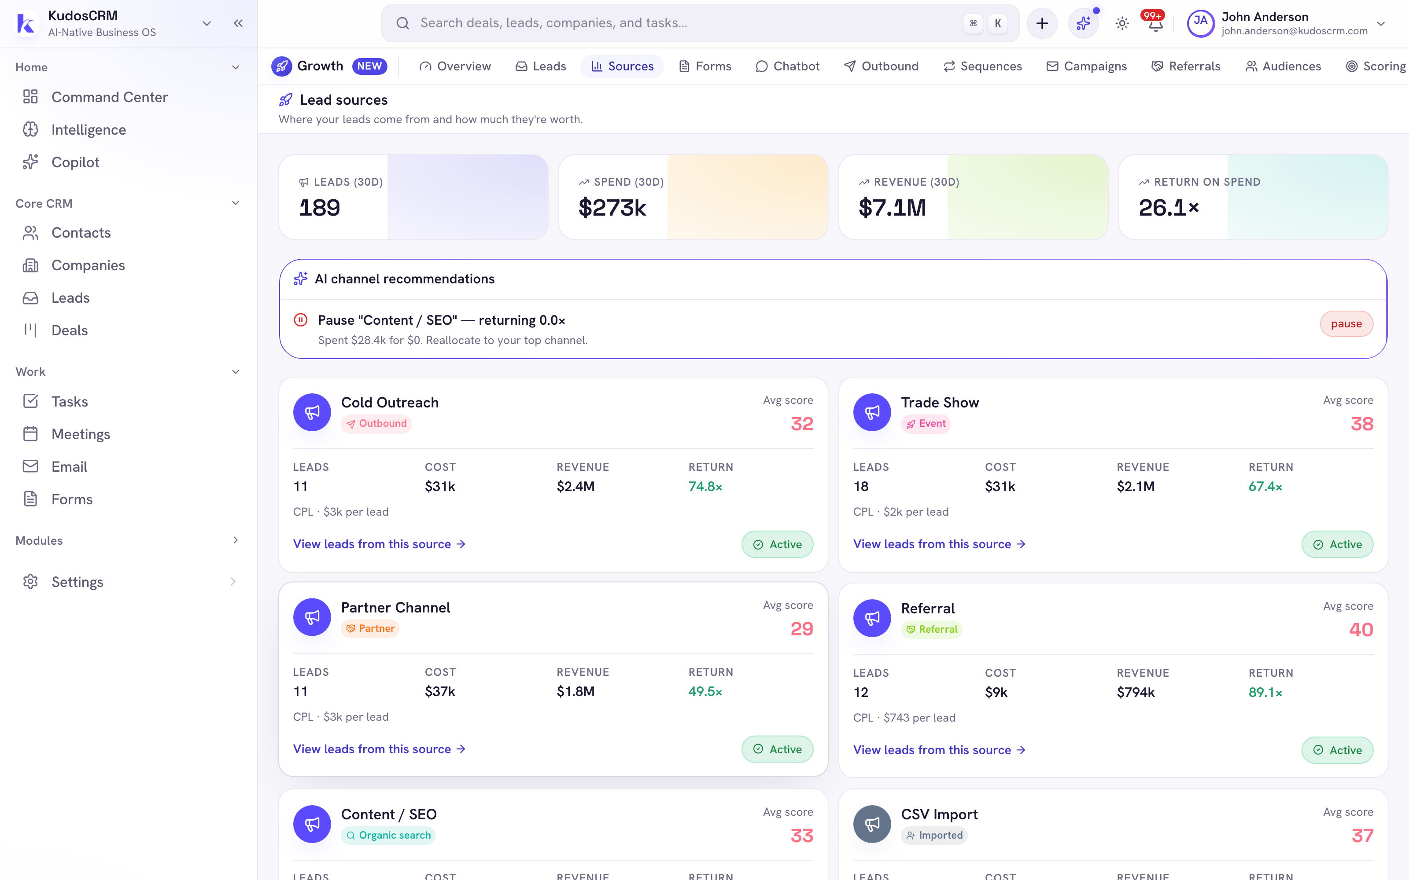Click the NEW badge next to Growth

(x=370, y=66)
